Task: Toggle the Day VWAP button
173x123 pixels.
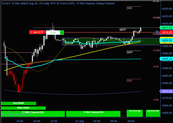Action: (19, 103)
